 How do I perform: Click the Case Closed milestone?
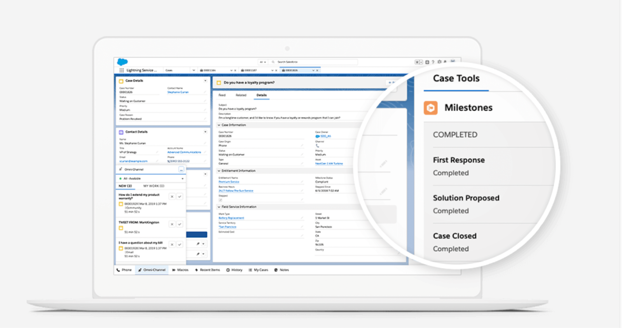click(455, 236)
